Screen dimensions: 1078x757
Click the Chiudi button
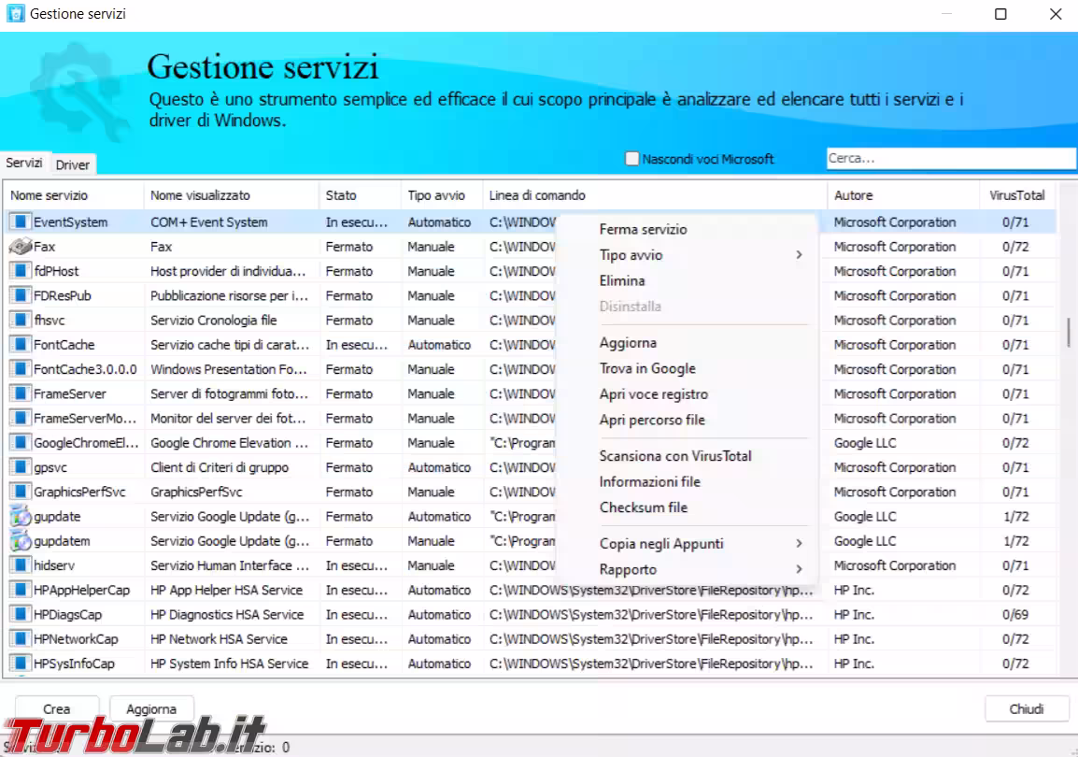point(1027,709)
